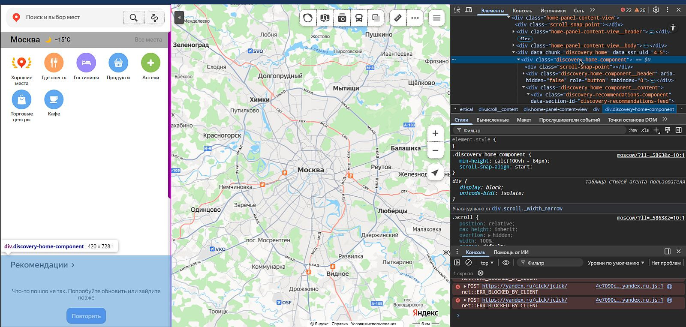
Task: Collapse the data-chunk discovery-home node
Action: coord(514,52)
